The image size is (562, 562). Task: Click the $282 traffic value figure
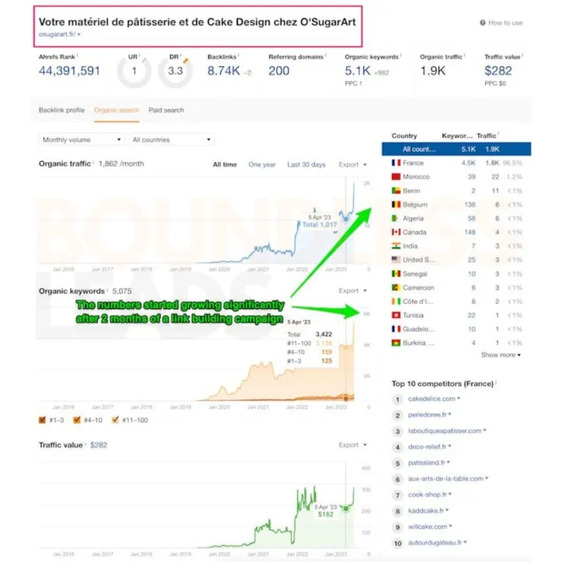498,70
